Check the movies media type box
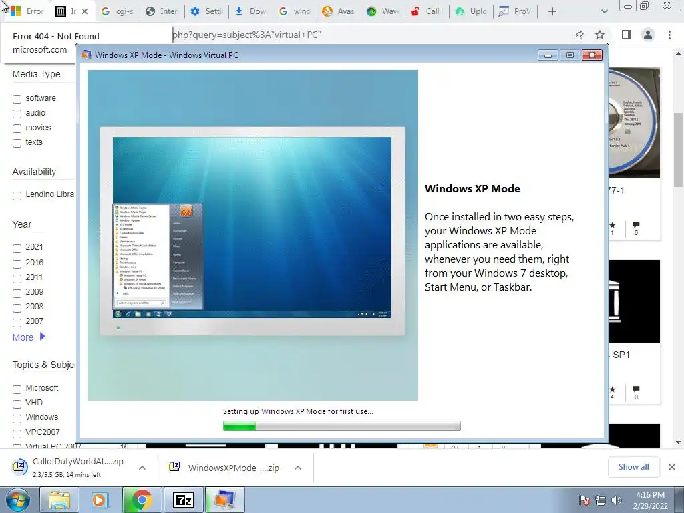 (17, 128)
